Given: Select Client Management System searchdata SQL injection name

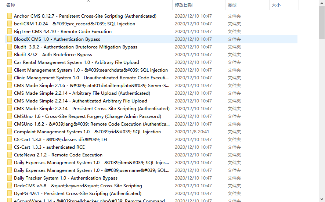Looking at the screenshot, I should (x=91, y=70).
